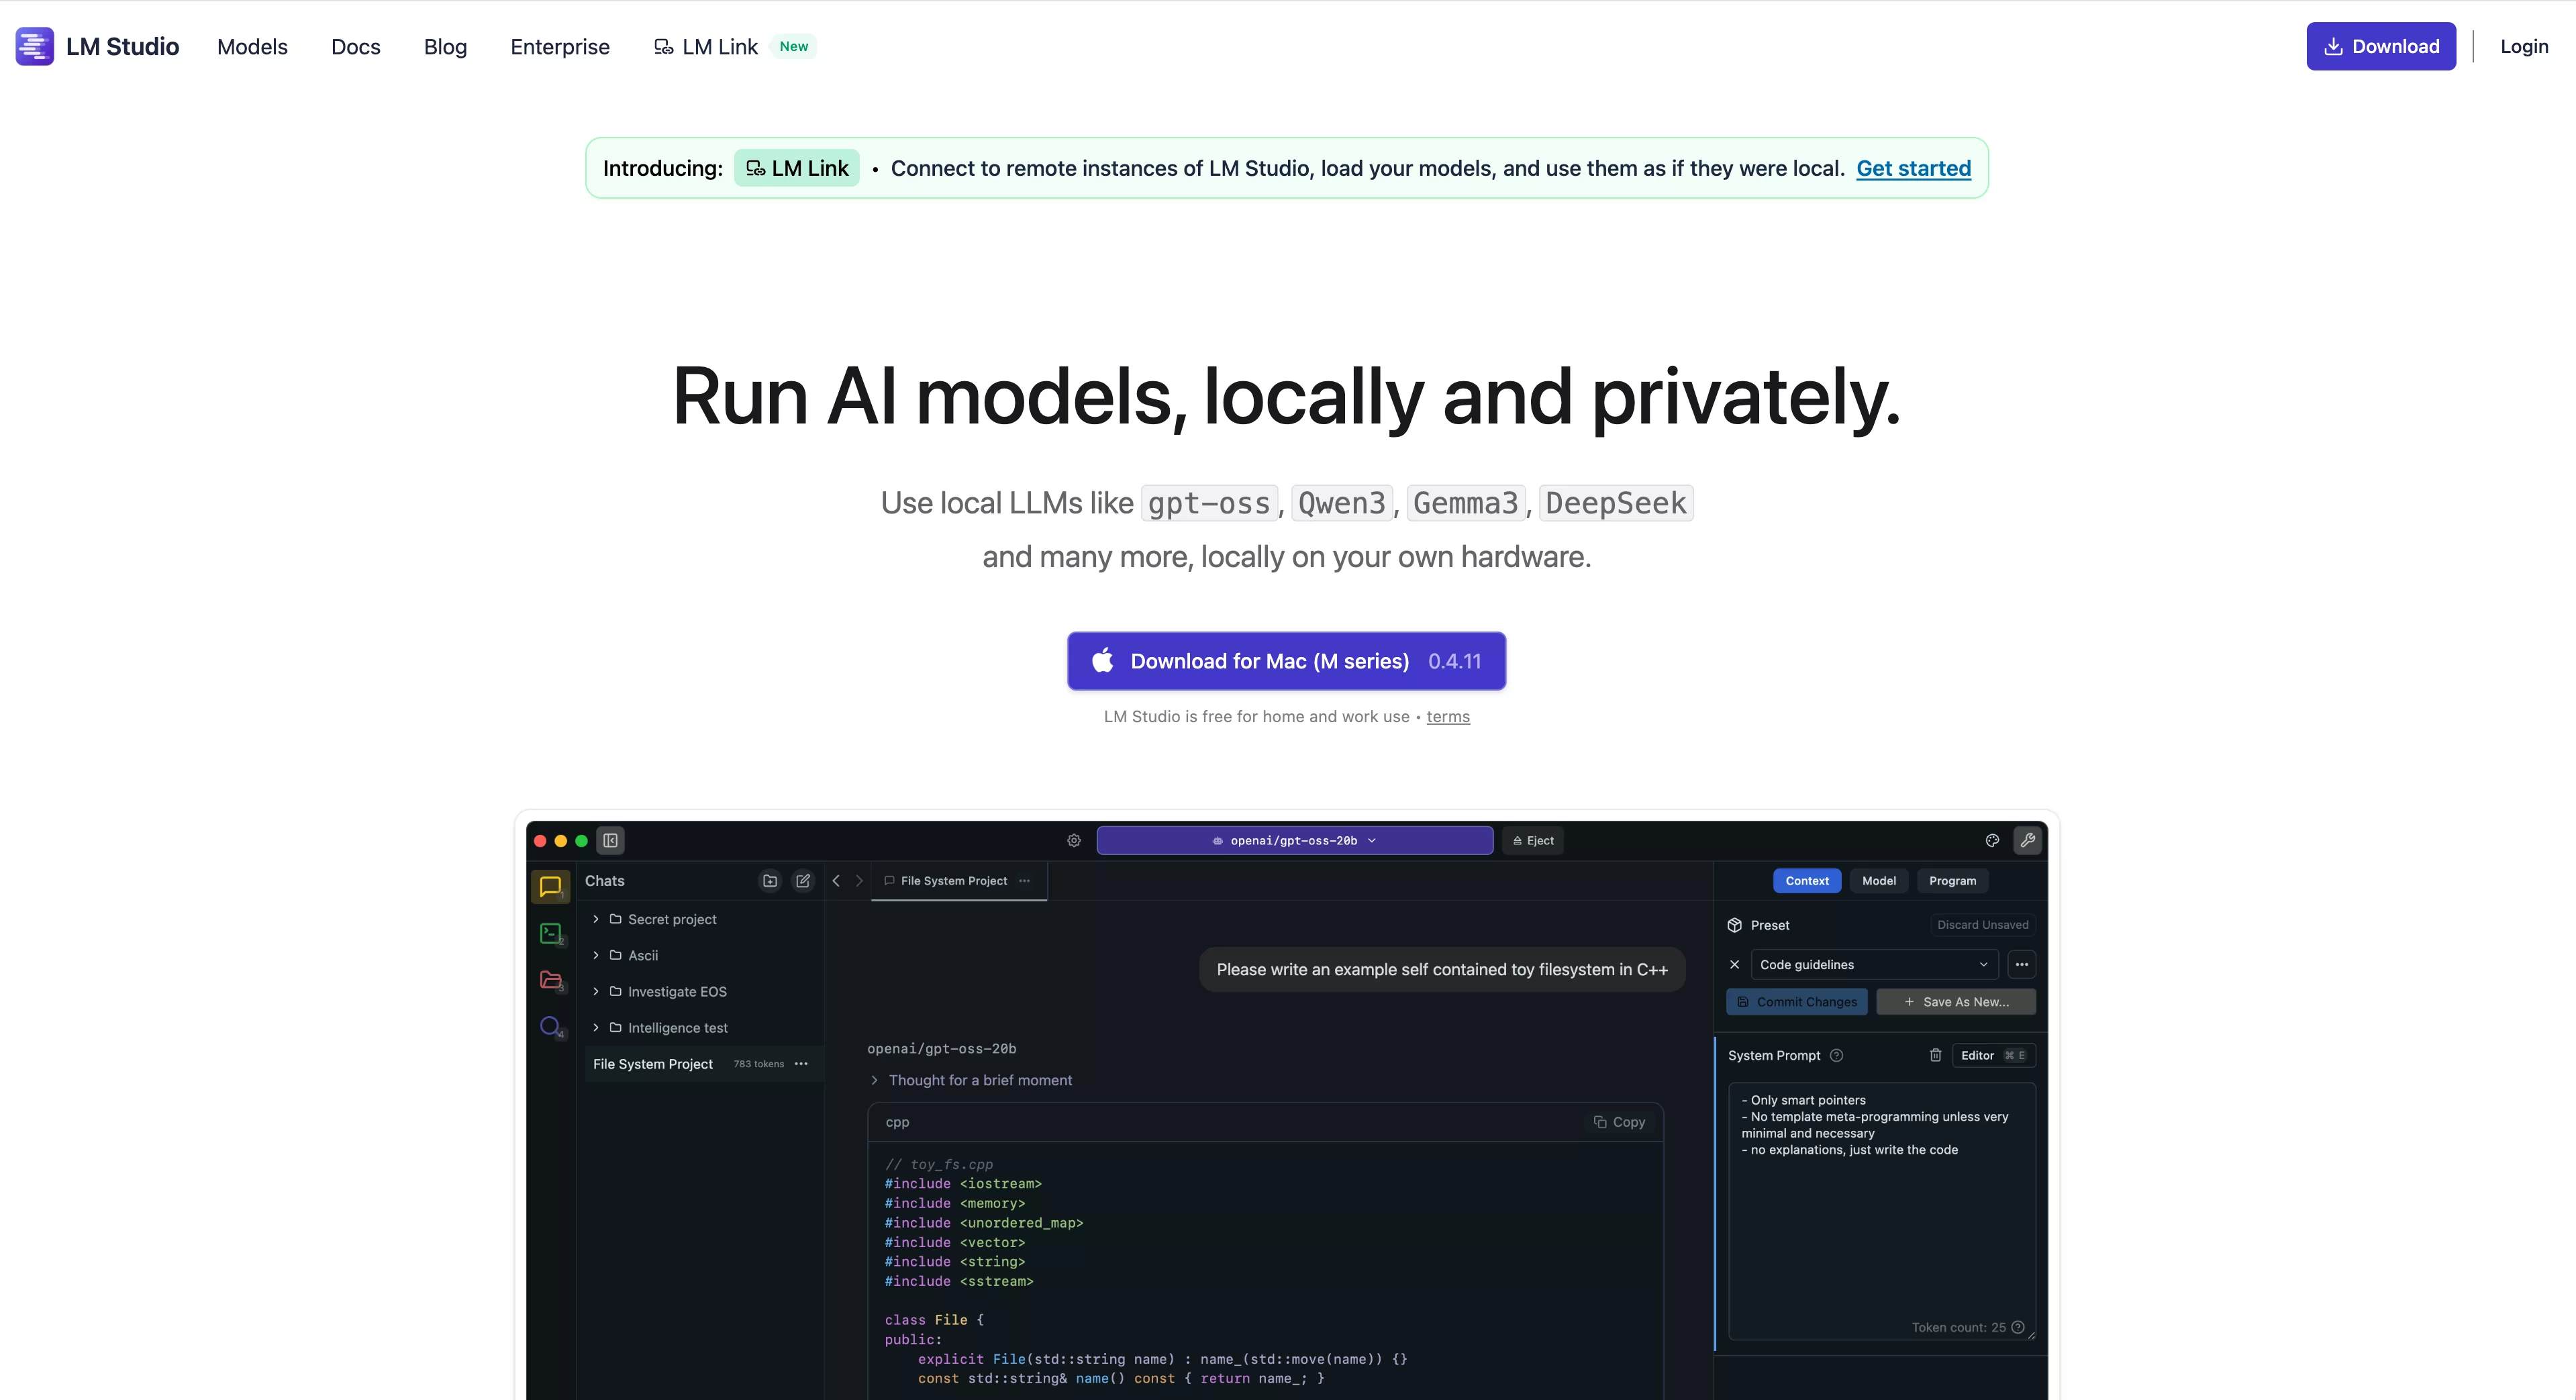Click inside the system prompt text area
This screenshot has width=2576, height=1400.
(1882, 1210)
